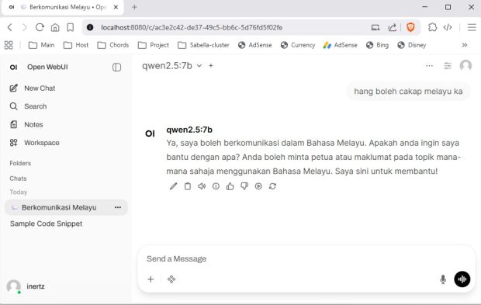
Task: Click browser back arrow
Action: point(10,28)
